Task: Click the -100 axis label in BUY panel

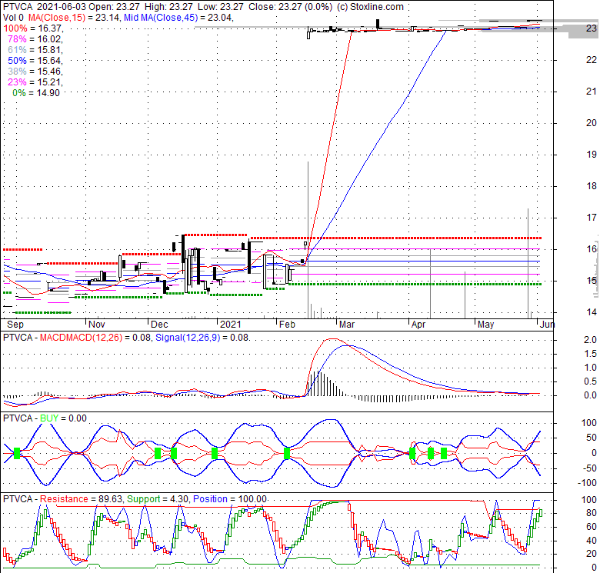Action: click(x=588, y=483)
